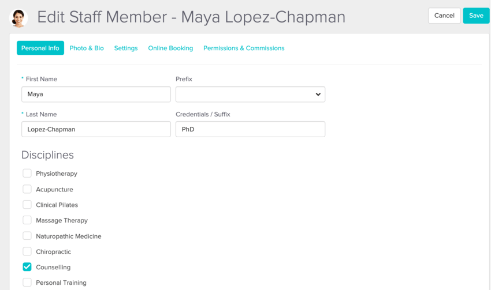Select the Massage Therapy checkbox
This screenshot has height=290, width=491.
click(27, 220)
